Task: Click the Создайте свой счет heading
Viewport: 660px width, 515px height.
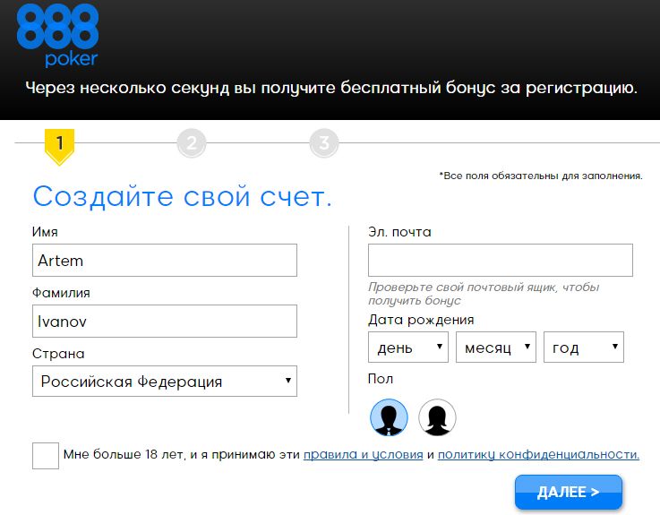Action: [x=182, y=197]
